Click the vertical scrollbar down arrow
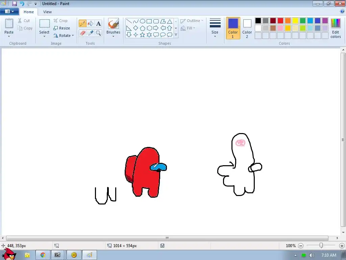346x260 pixels. pyautogui.click(x=343, y=233)
